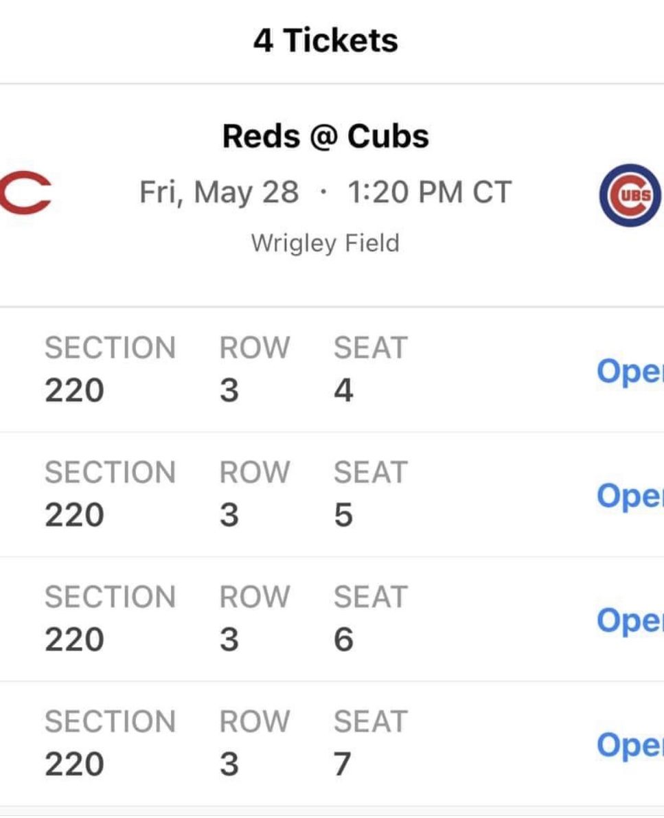Open the ticket for seat 4
Viewport: 664px width, 818px height.
[x=630, y=372]
